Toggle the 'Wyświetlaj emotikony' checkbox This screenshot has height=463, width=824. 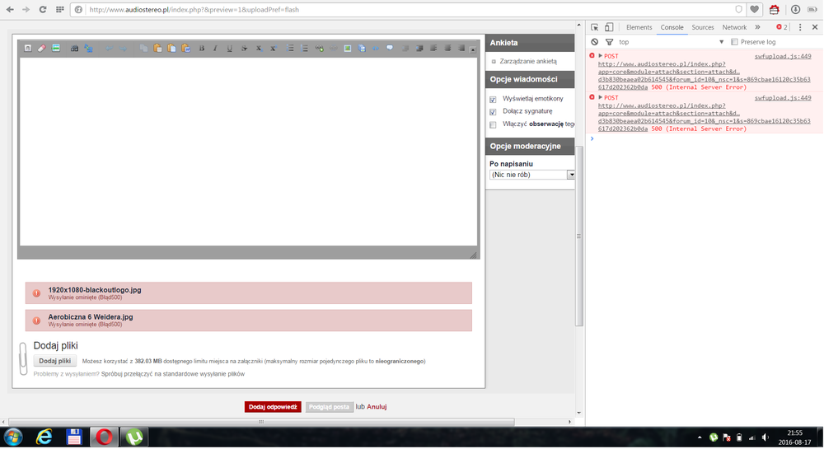tap(493, 99)
